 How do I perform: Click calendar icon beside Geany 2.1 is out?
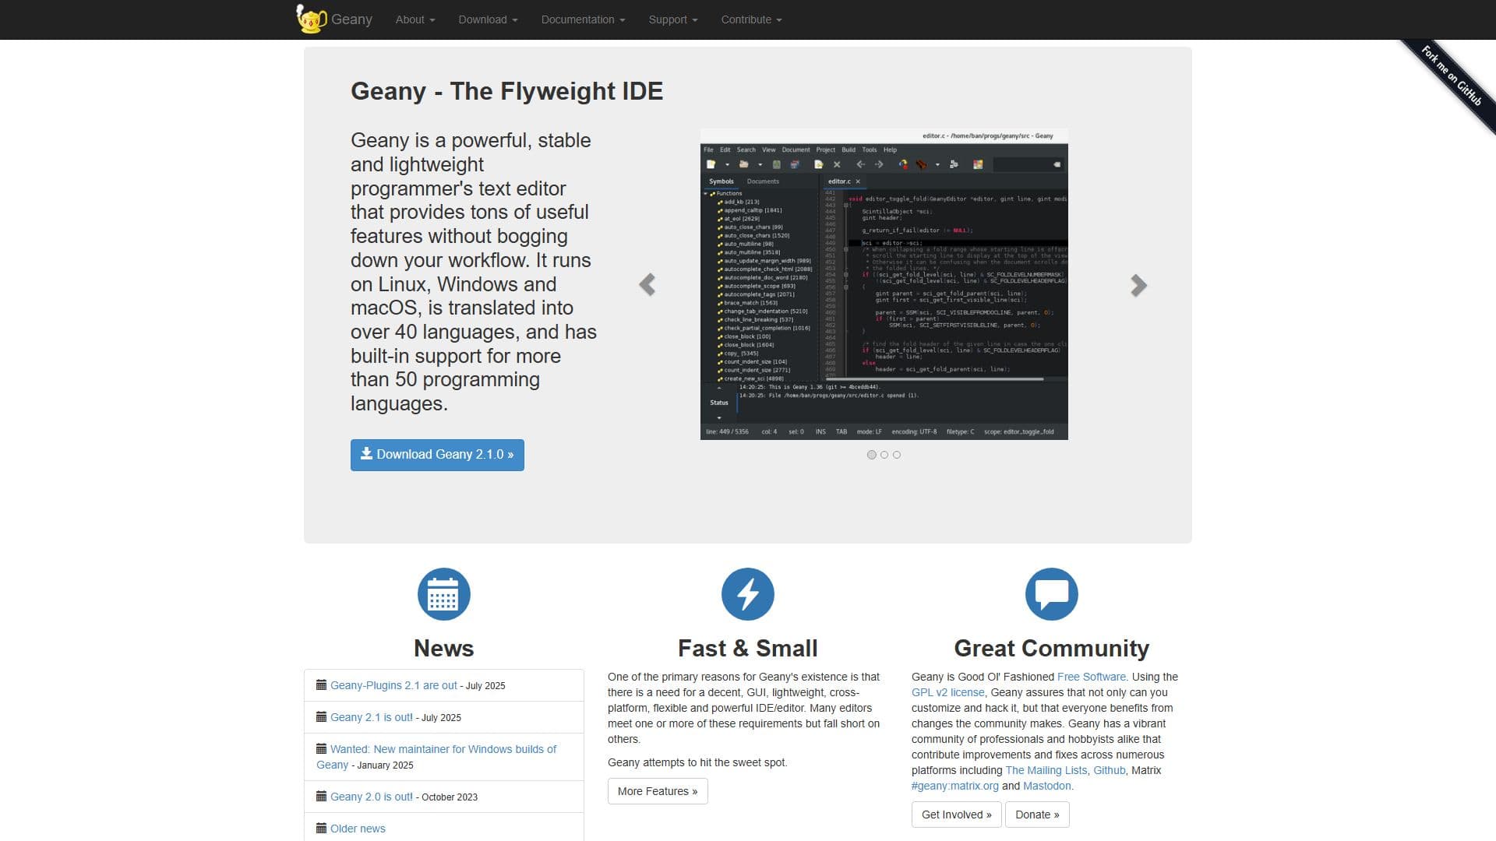[321, 716]
